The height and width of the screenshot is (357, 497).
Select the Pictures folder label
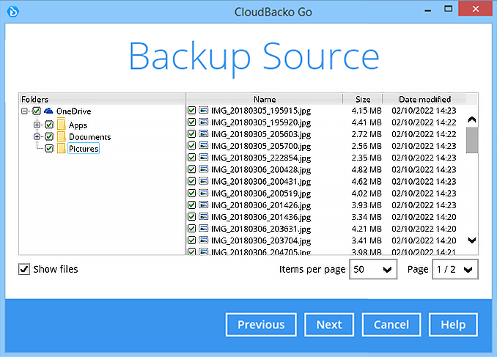tap(84, 148)
